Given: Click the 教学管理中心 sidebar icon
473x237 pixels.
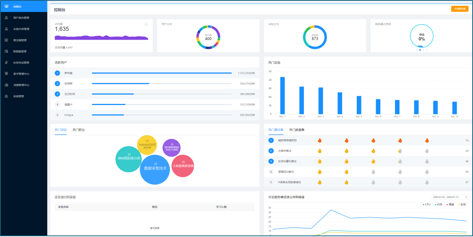Looking at the screenshot, I should coord(6,73).
